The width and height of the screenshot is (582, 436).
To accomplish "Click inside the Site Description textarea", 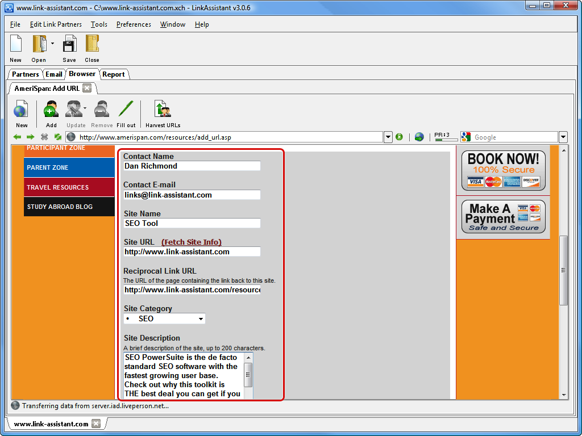I will (184, 375).
